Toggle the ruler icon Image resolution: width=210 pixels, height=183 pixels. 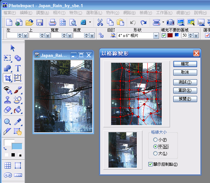[18, 175]
